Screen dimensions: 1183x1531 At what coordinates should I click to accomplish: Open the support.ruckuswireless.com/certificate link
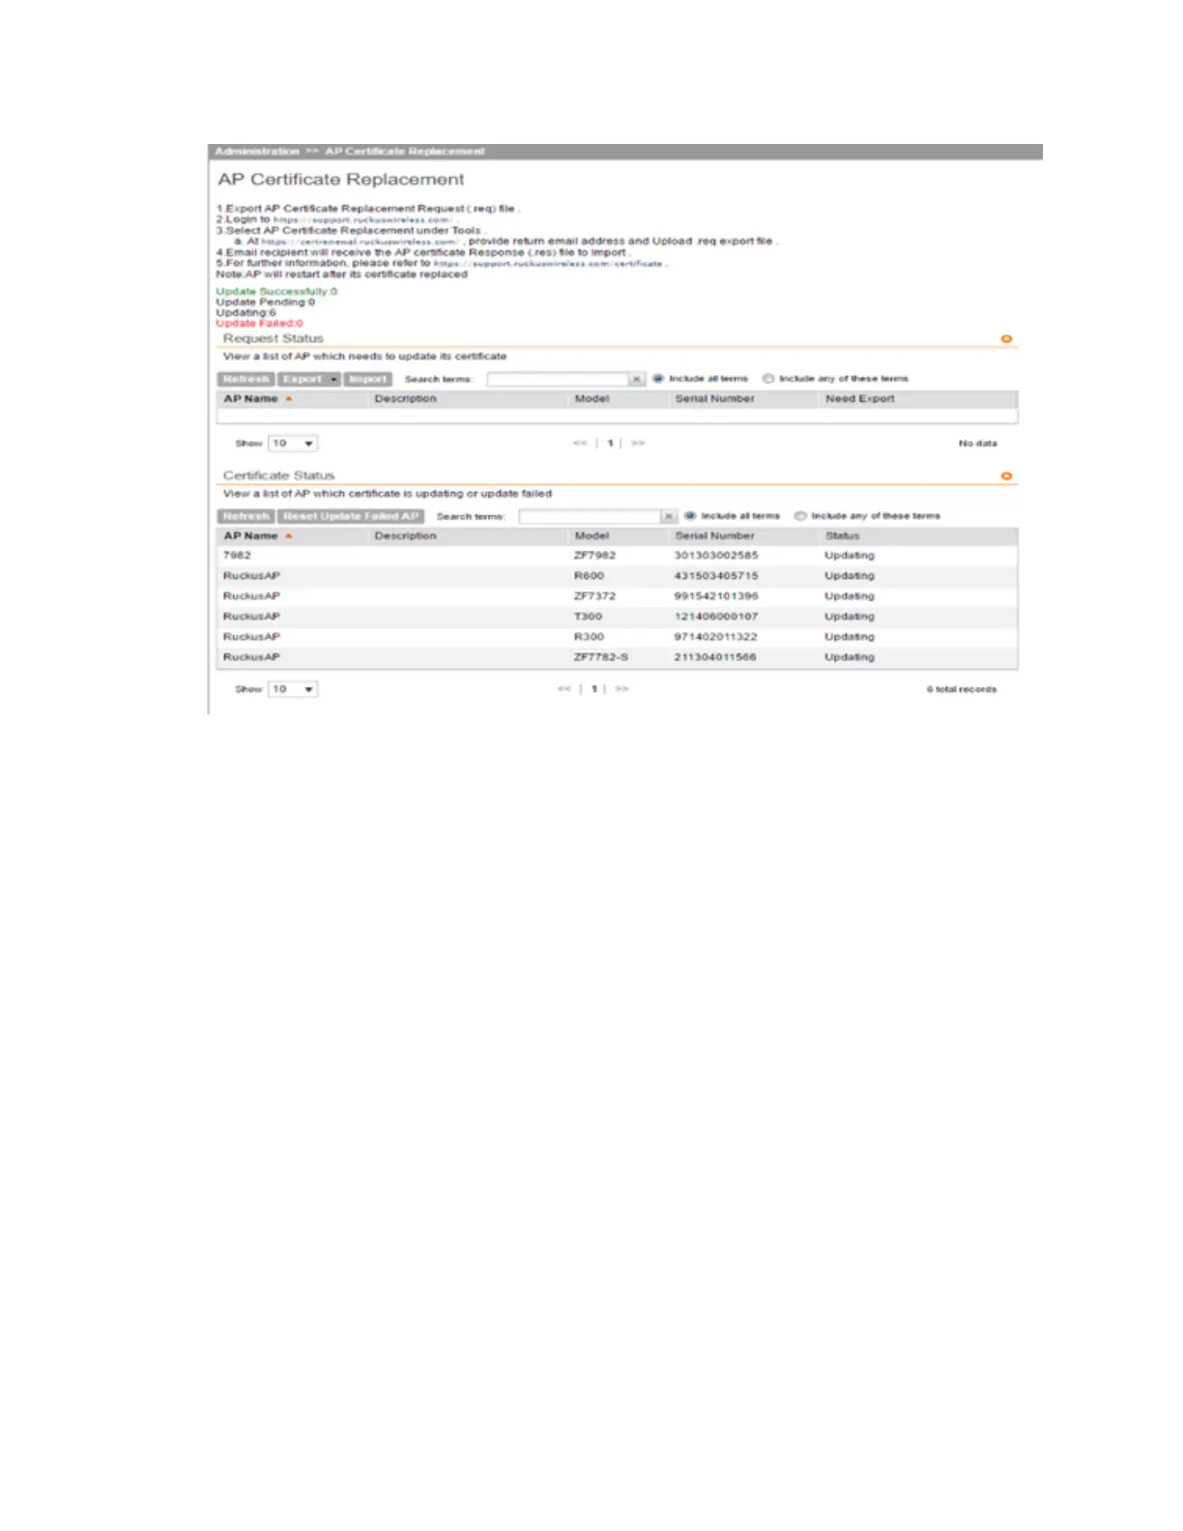(x=549, y=264)
